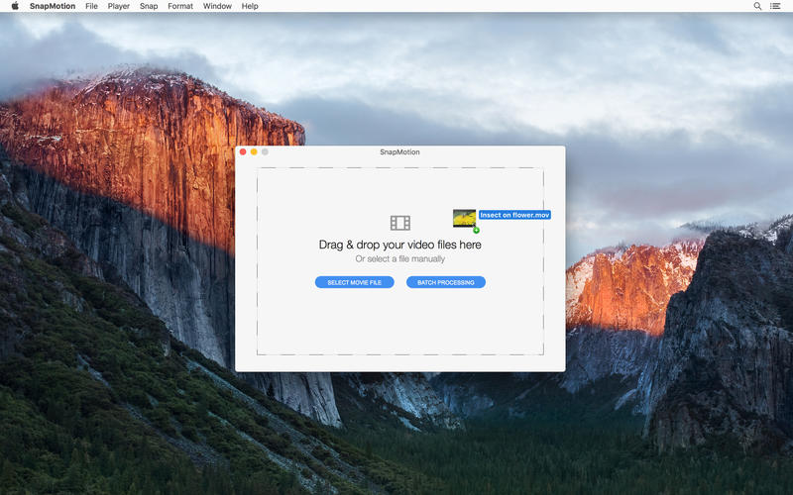Click the green plus badge on dragged file
This screenshot has width=793, height=495.
coord(476,230)
